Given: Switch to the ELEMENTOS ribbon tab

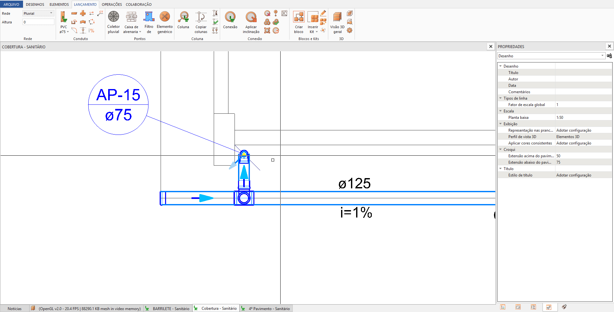Looking at the screenshot, I should [x=59, y=4].
